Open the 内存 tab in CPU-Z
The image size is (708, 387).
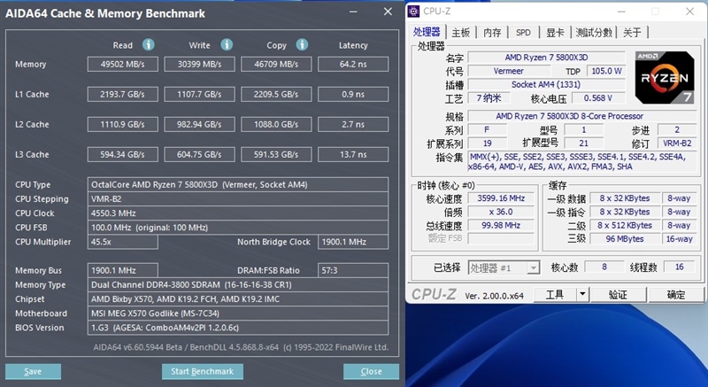[492, 33]
